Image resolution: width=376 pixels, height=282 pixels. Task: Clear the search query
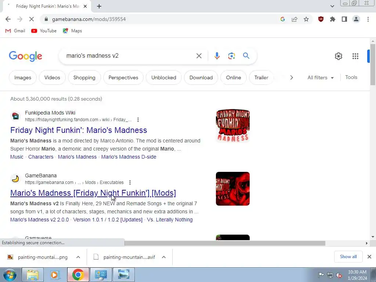pos(199,56)
